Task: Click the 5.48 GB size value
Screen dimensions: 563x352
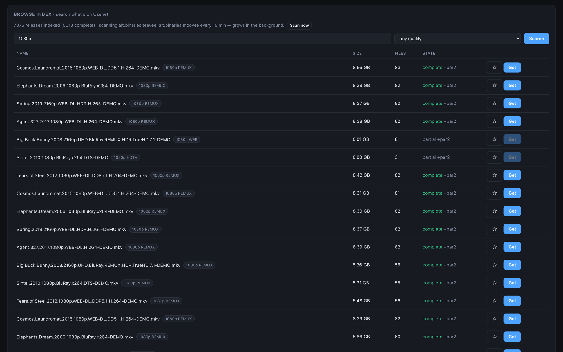Action: [x=361, y=301]
